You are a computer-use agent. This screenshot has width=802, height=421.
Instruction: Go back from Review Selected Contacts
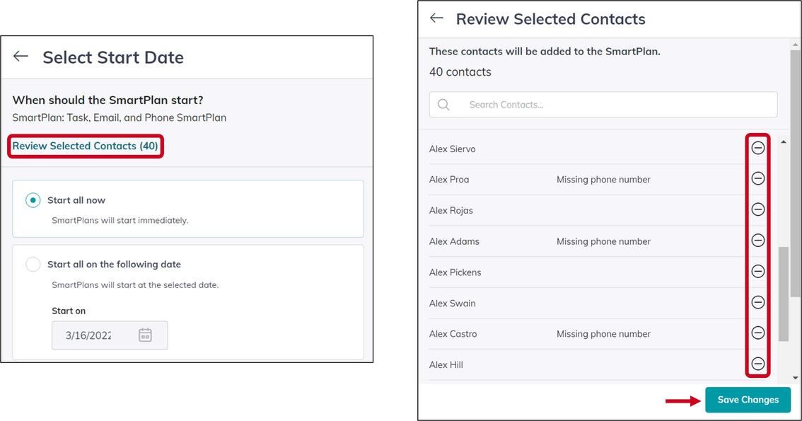point(437,18)
